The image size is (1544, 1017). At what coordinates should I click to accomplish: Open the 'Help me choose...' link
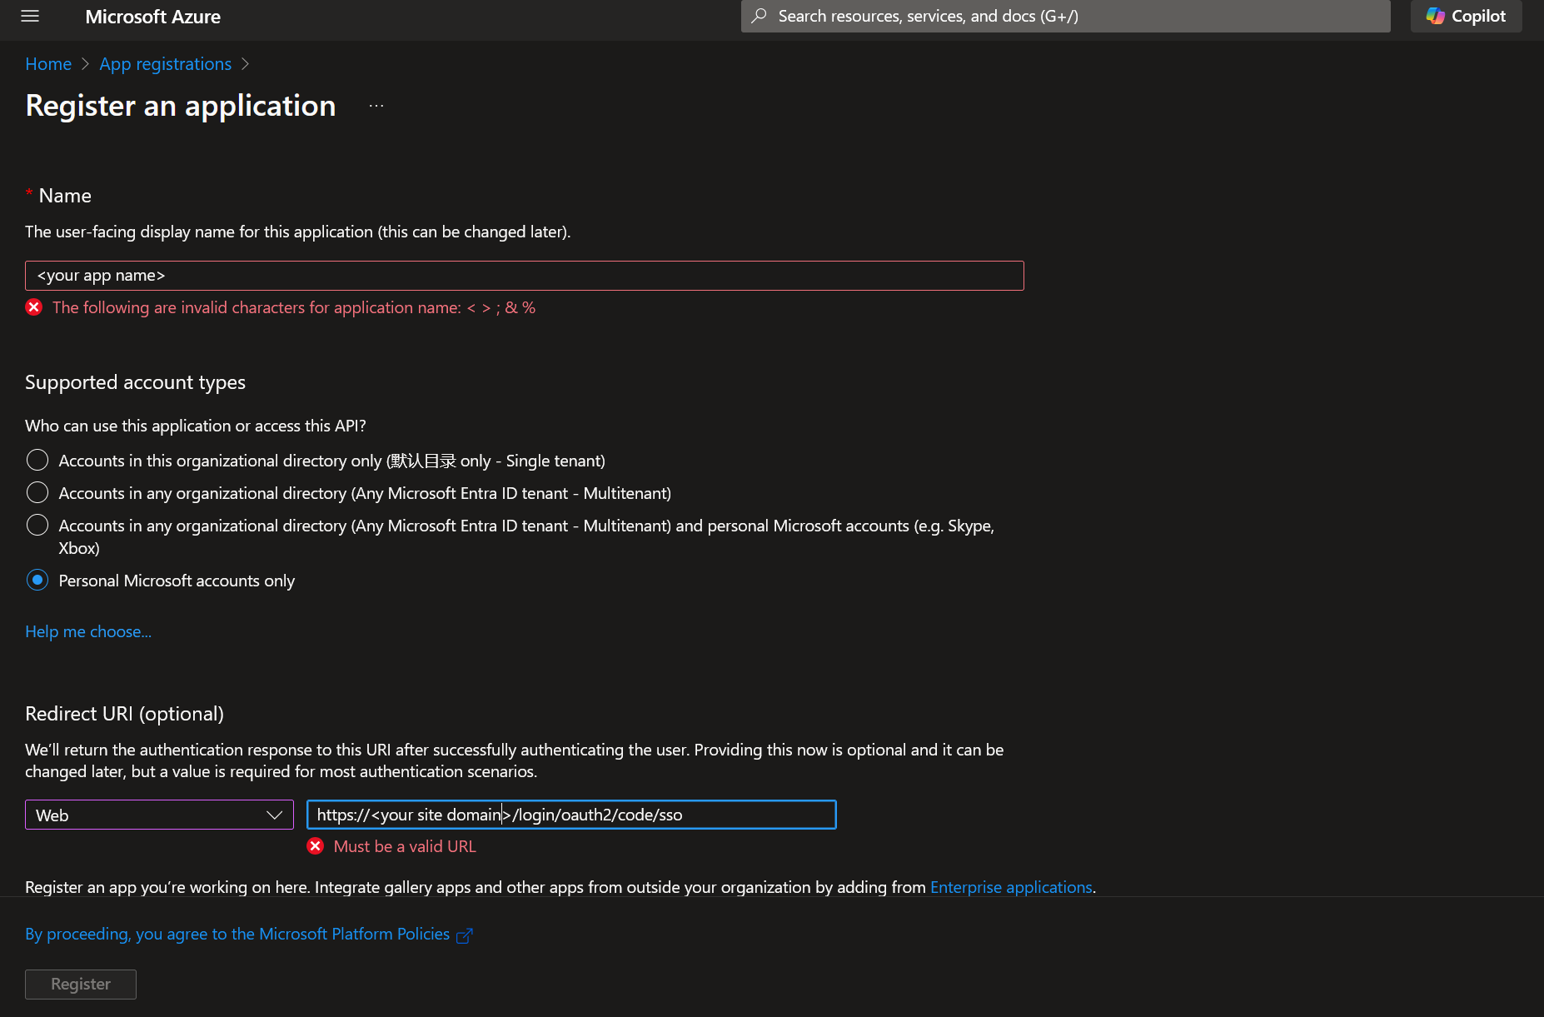[x=87, y=631]
